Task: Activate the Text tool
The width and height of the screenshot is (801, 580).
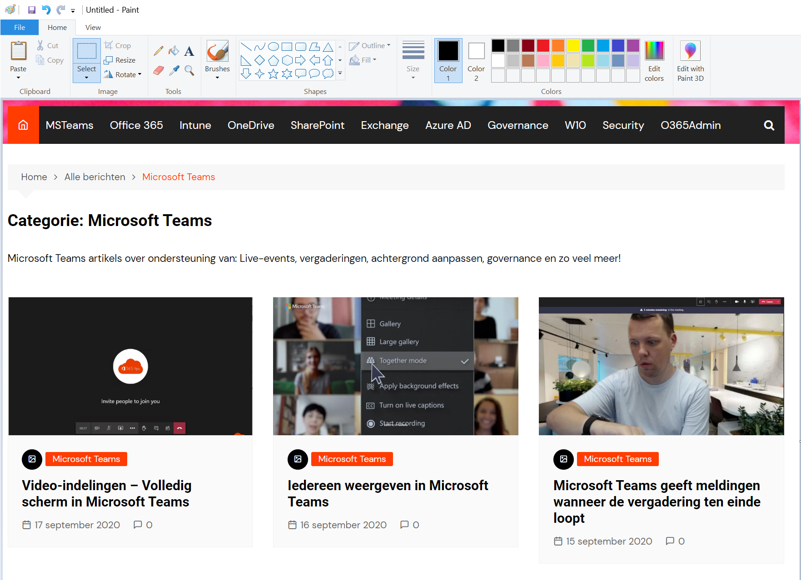Action: pos(189,51)
